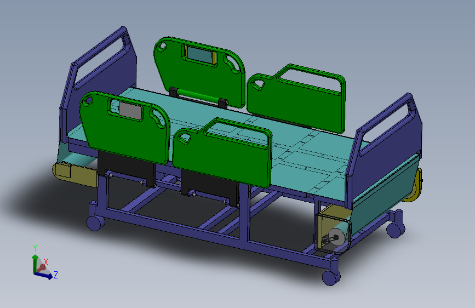
Task: Select the green hinge bar under the rear rail
Action: pyautogui.click(x=198, y=96)
